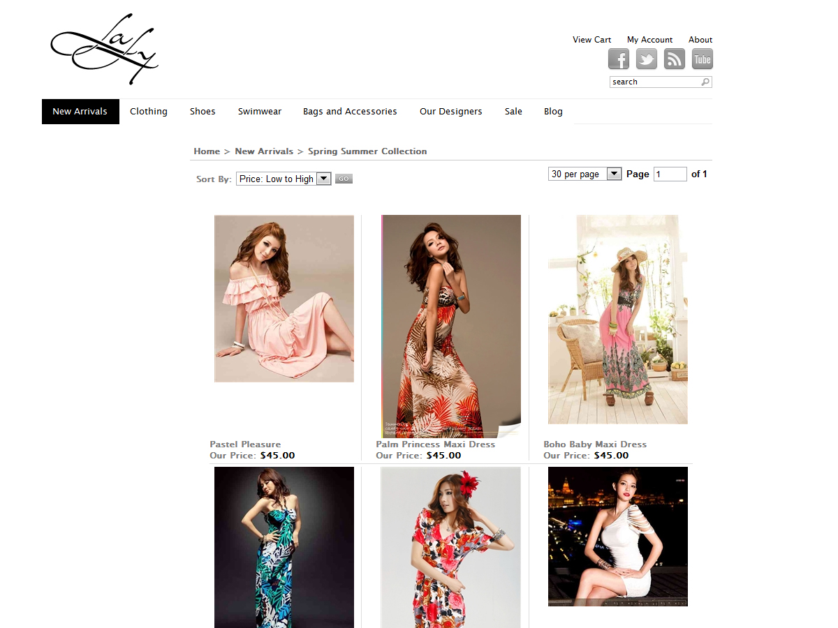838x628 pixels.
Task: Open the Facebook social icon
Action: (619, 59)
